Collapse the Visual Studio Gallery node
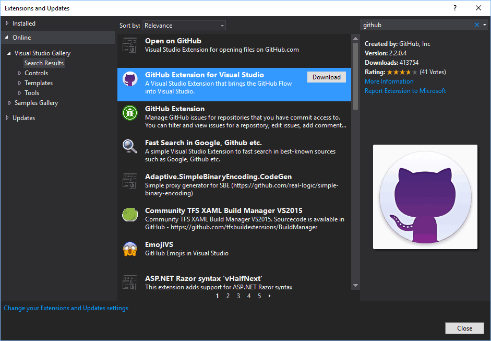Image resolution: width=491 pixels, height=341 pixels. pyautogui.click(x=9, y=53)
